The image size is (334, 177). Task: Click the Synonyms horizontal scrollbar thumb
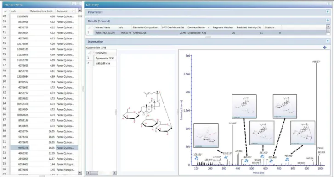[x=94, y=173]
